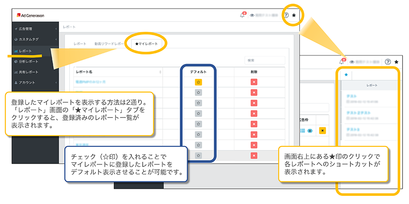Open help icon in the second window
Viewport: 409px width, 204px height.
tap(388, 62)
